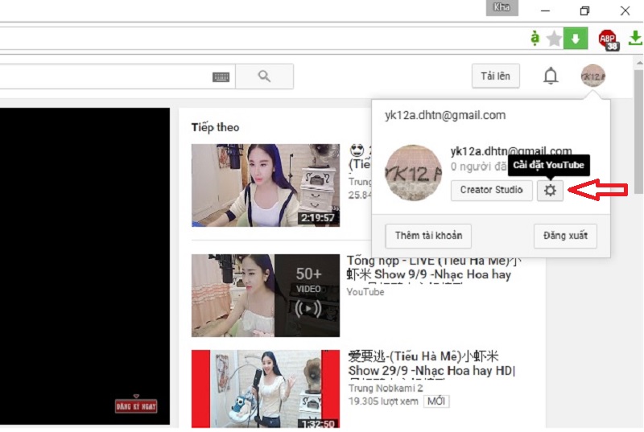
Task: Click the ĐĂNG KÝ NGAY overlay in video
Action: [x=136, y=406]
